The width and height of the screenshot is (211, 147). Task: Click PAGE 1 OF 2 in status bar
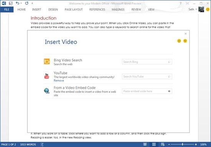8,145
